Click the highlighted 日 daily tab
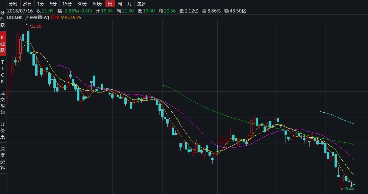Screen dimensions: 368x194 110,4
